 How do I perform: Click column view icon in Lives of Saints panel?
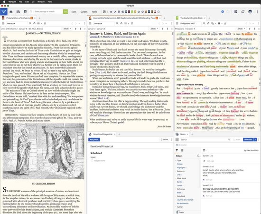pos(38,23)
